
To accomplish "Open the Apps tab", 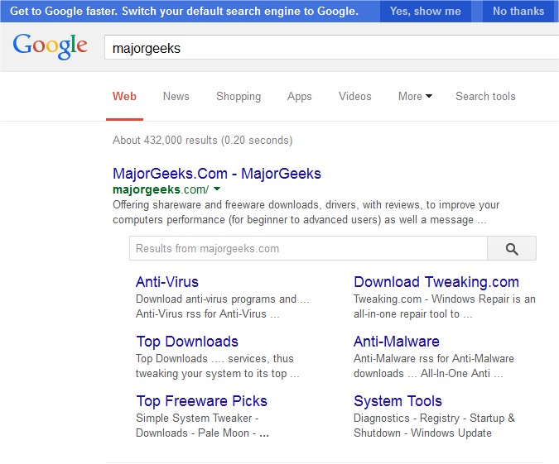I will (300, 96).
